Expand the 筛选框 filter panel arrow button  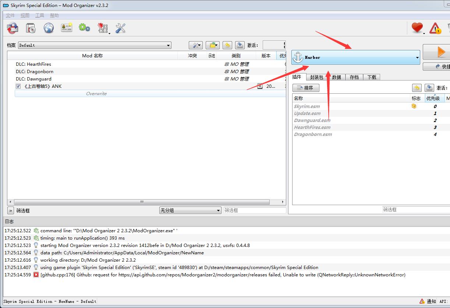click(x=11, y=211)
